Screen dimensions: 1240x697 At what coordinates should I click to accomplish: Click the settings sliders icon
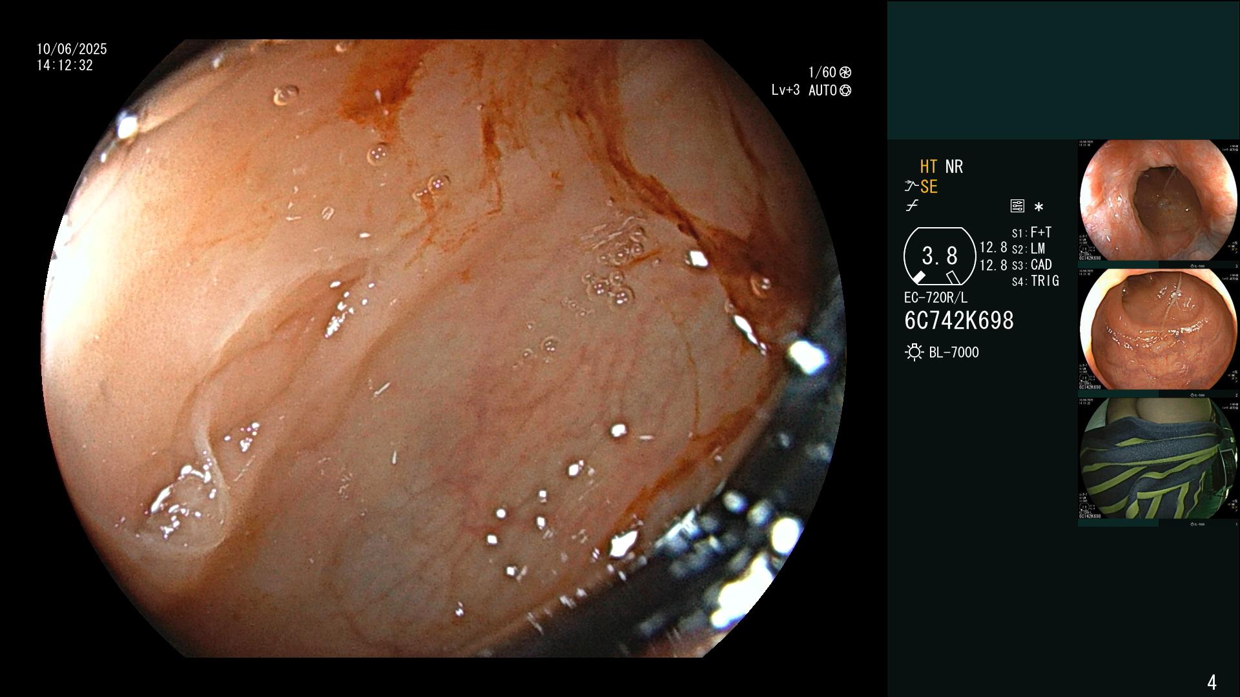click(1017, 207)
